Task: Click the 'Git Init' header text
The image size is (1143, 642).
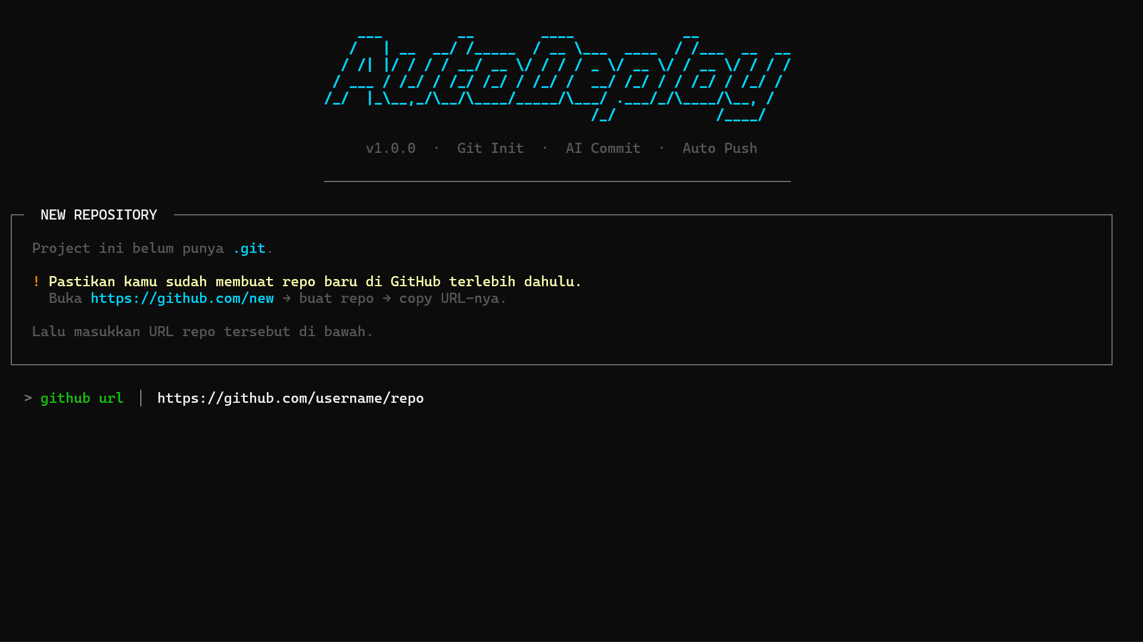Action: tap(490, 148)
